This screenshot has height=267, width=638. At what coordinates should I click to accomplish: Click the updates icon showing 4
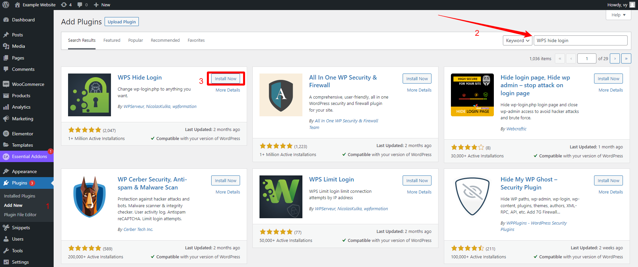click(x=64, y=5)
